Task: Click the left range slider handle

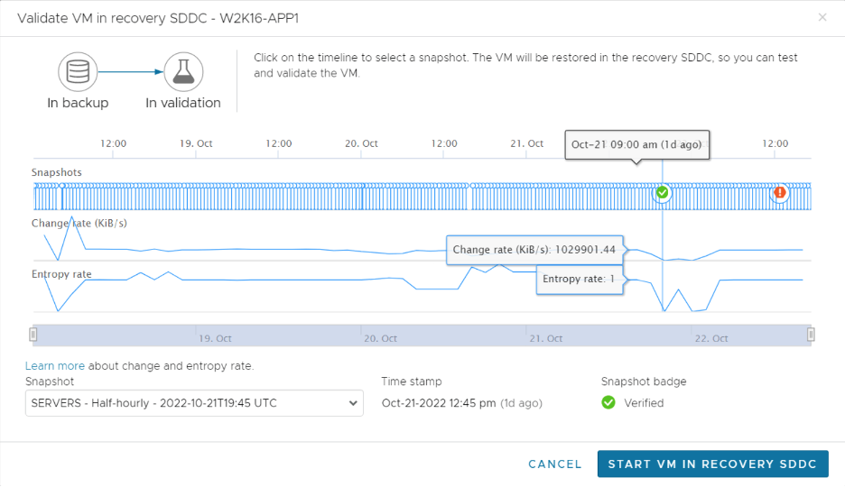Action: (x=32, y=335)
